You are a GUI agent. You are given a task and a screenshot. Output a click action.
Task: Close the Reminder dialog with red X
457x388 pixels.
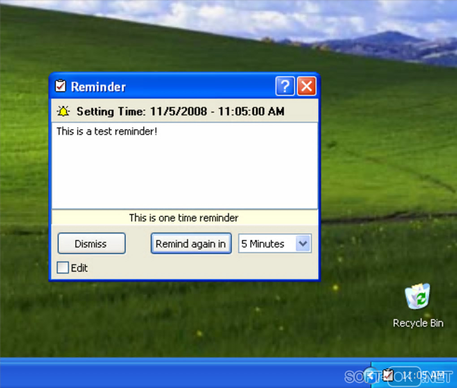tap(306, 86)
